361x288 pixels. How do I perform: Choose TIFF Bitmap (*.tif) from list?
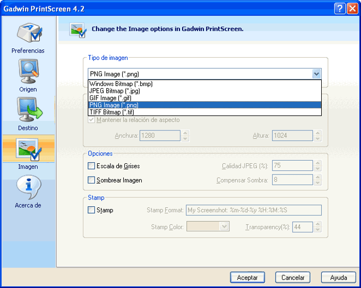(x=205, y=112)
